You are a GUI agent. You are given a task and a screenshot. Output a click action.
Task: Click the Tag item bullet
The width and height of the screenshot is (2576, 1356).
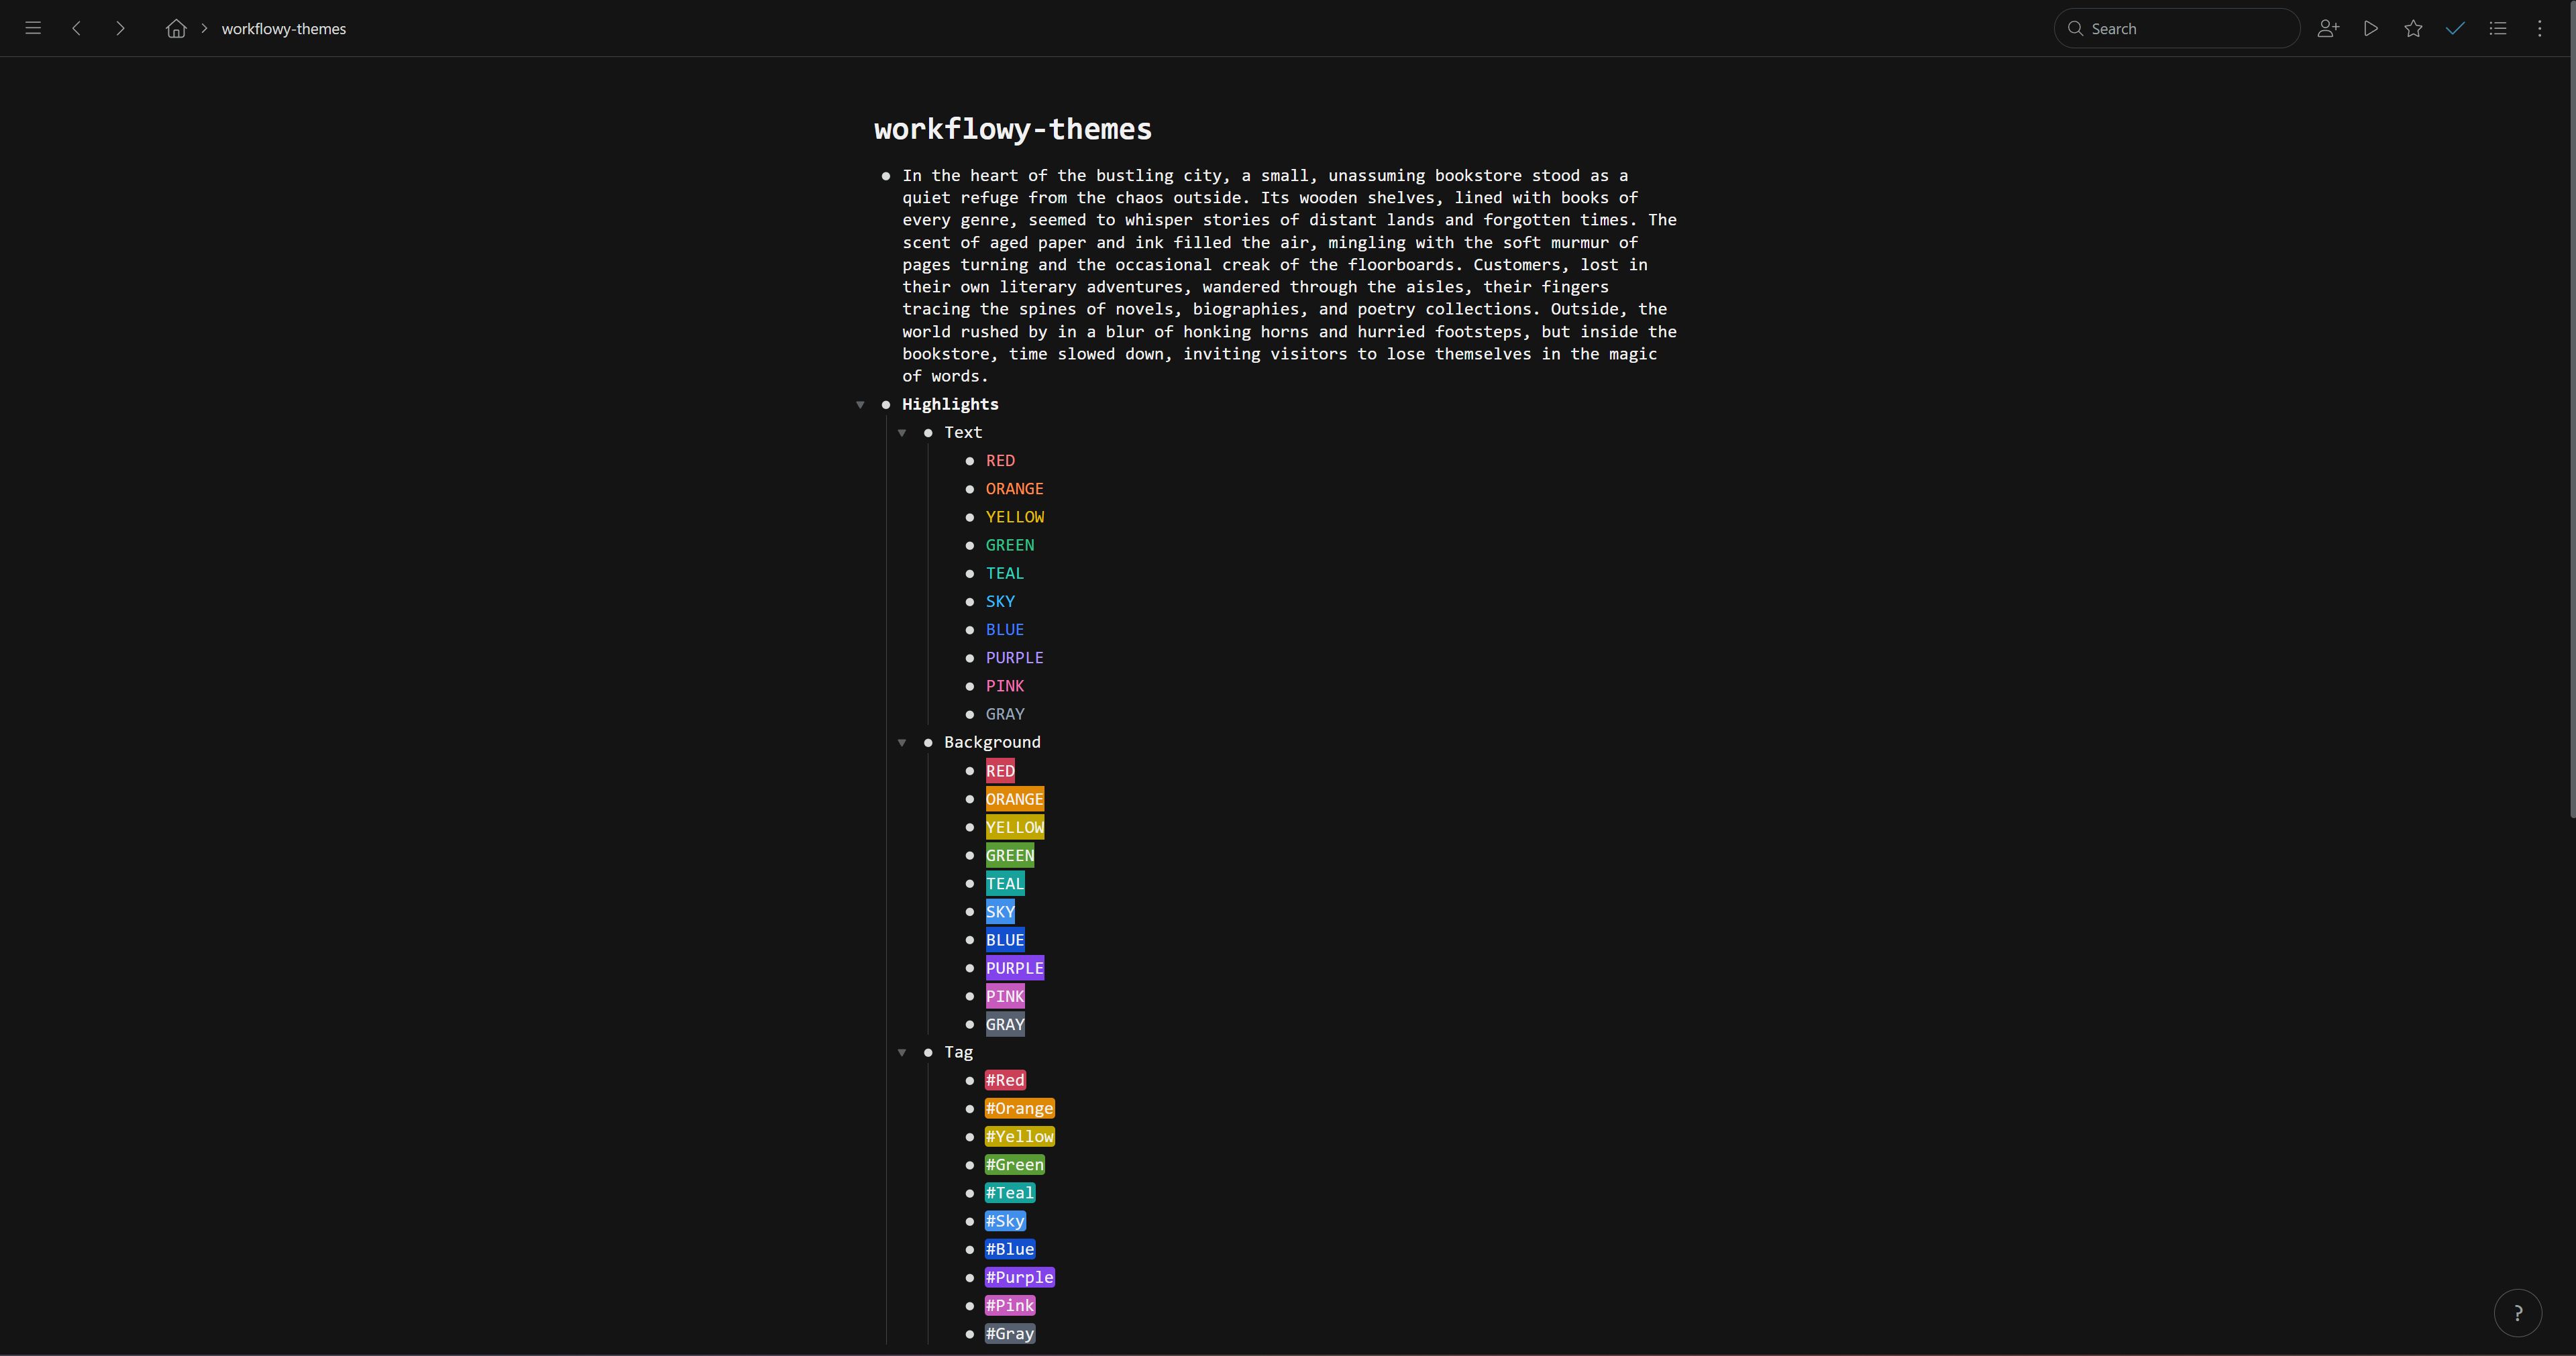(928, 1052)
